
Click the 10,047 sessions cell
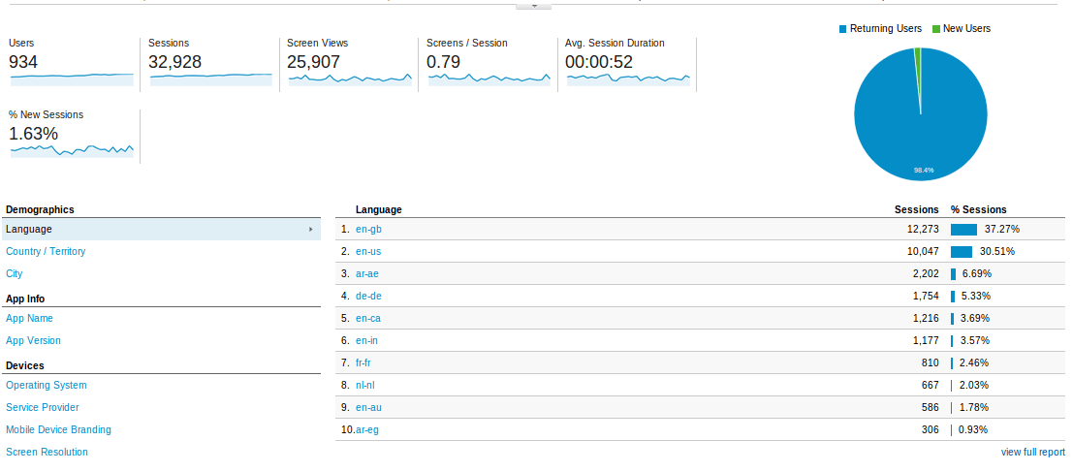click(923, 251)
